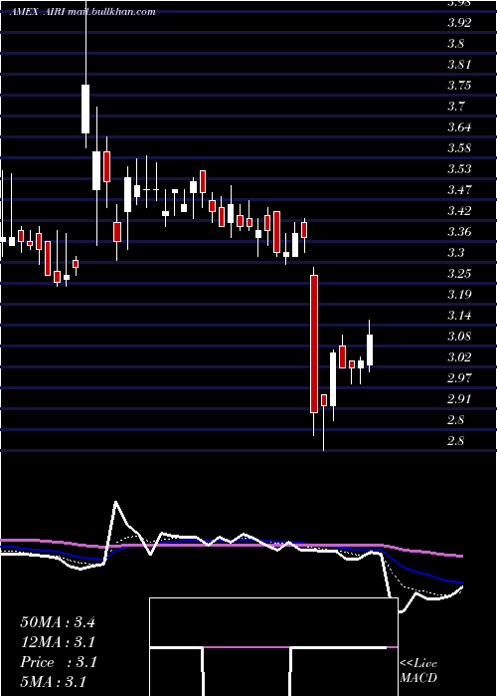Click the 3.7 price level label
This screenshot has width=497, height=697.
(456, 107)
